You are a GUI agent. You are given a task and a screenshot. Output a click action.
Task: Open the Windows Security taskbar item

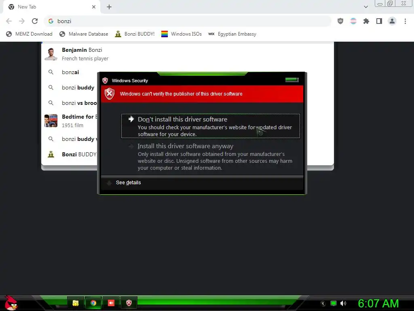coord(129,303)
